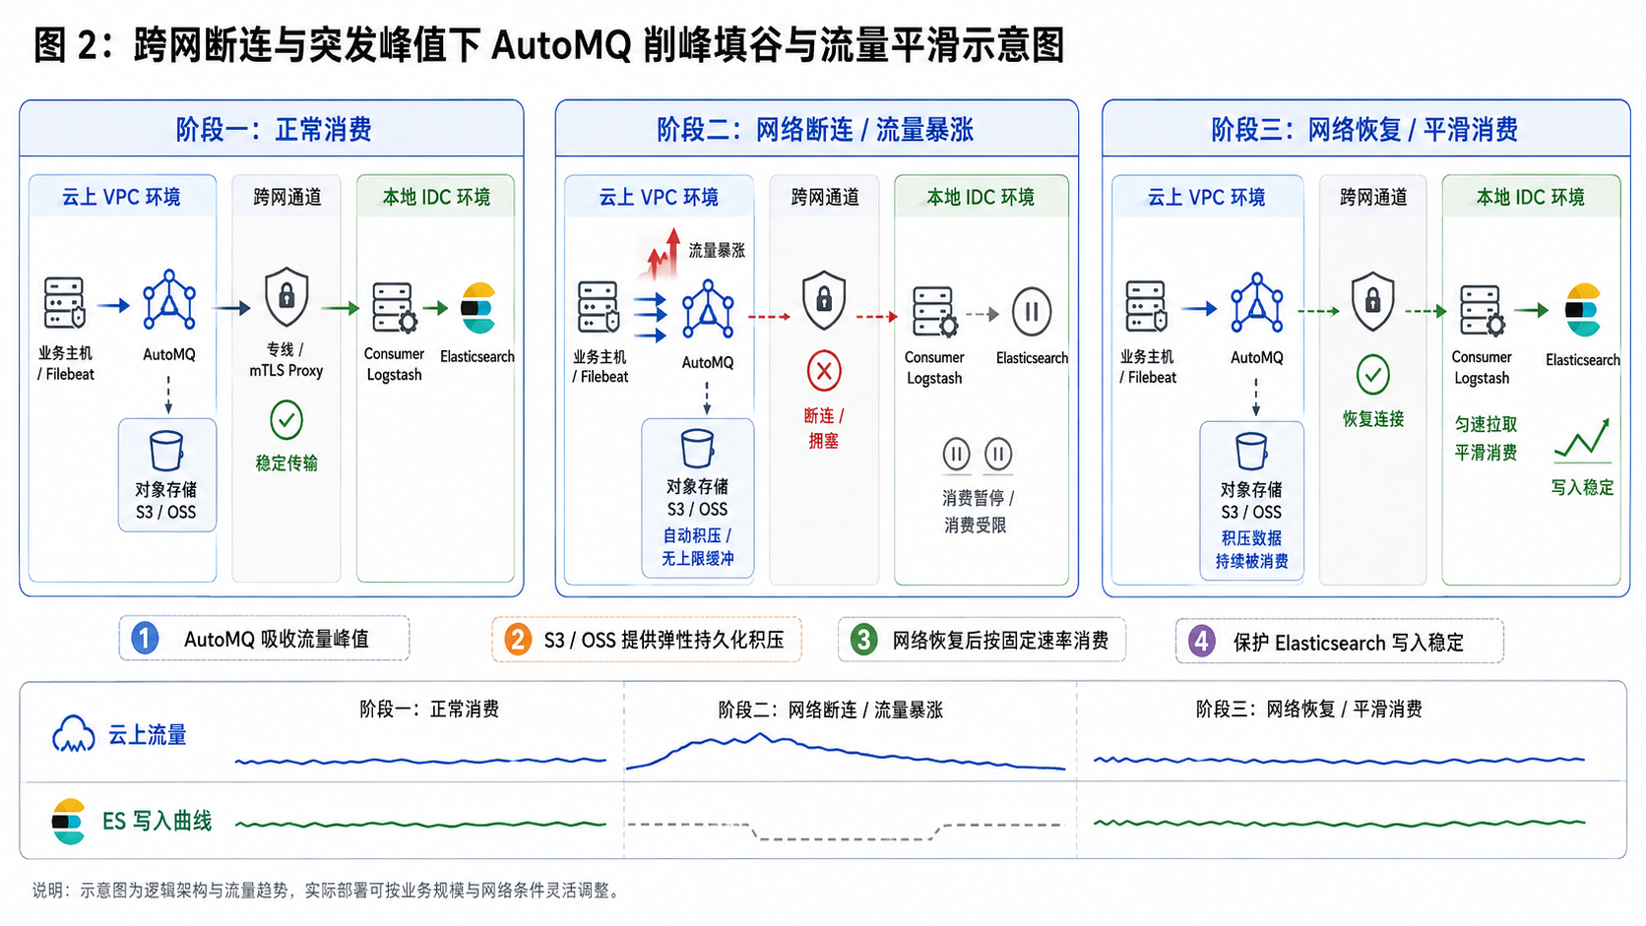
Task: Click the 网络恢复后按固定速率消费 legend label
Action: pyautogui.click(x=1000, y=641)
